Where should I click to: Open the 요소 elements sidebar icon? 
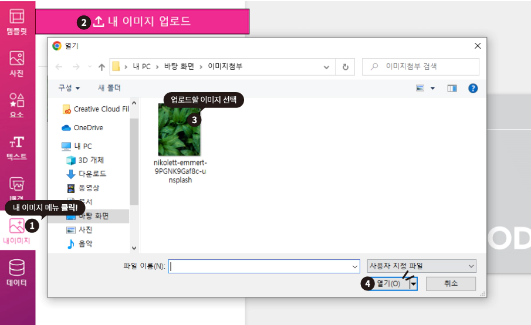tap(16, 105)
